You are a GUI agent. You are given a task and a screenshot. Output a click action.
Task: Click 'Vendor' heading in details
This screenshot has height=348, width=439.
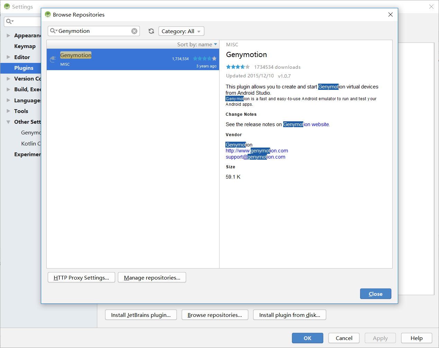tap(234, 135)
